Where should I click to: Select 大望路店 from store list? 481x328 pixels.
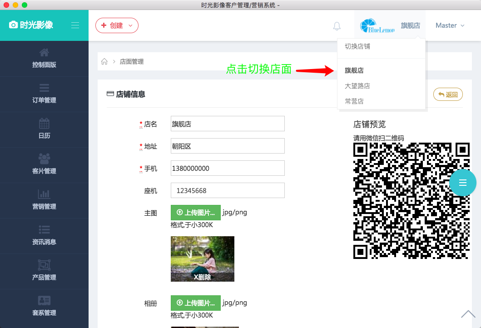coord(357,86)
